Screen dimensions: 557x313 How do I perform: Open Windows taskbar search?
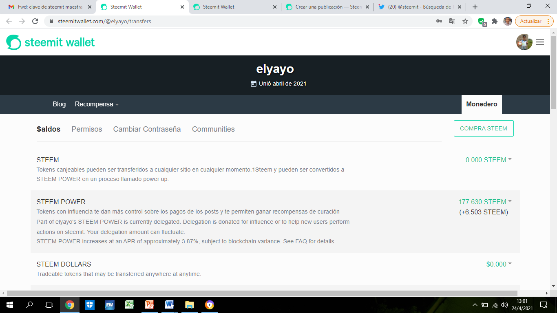[29, 305]
